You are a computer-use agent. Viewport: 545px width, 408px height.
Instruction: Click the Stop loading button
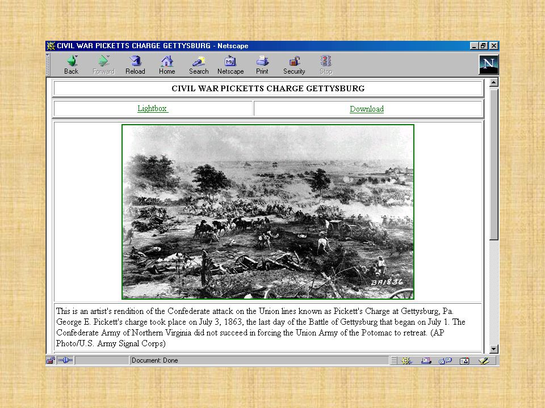[x=326, y=65]
